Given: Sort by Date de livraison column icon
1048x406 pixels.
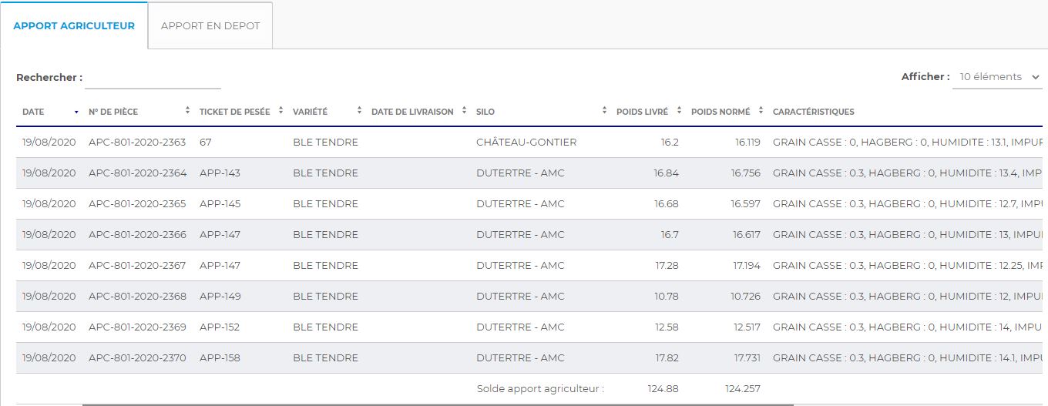Looking at the screenshot, I should [x=465, y=112].
